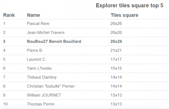Open William JOURNET's entry
The width and height of the screenshot is (169, 109).
[x=44, y=95]
